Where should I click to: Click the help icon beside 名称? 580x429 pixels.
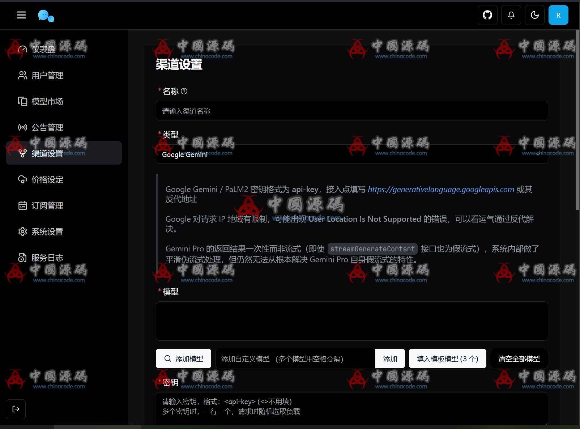click(x=184, y=91)
